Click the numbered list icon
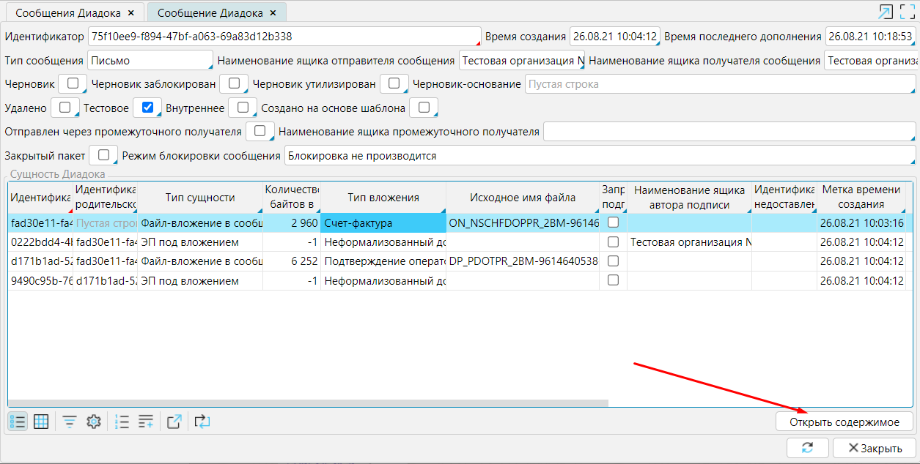 tap(122, 422)
